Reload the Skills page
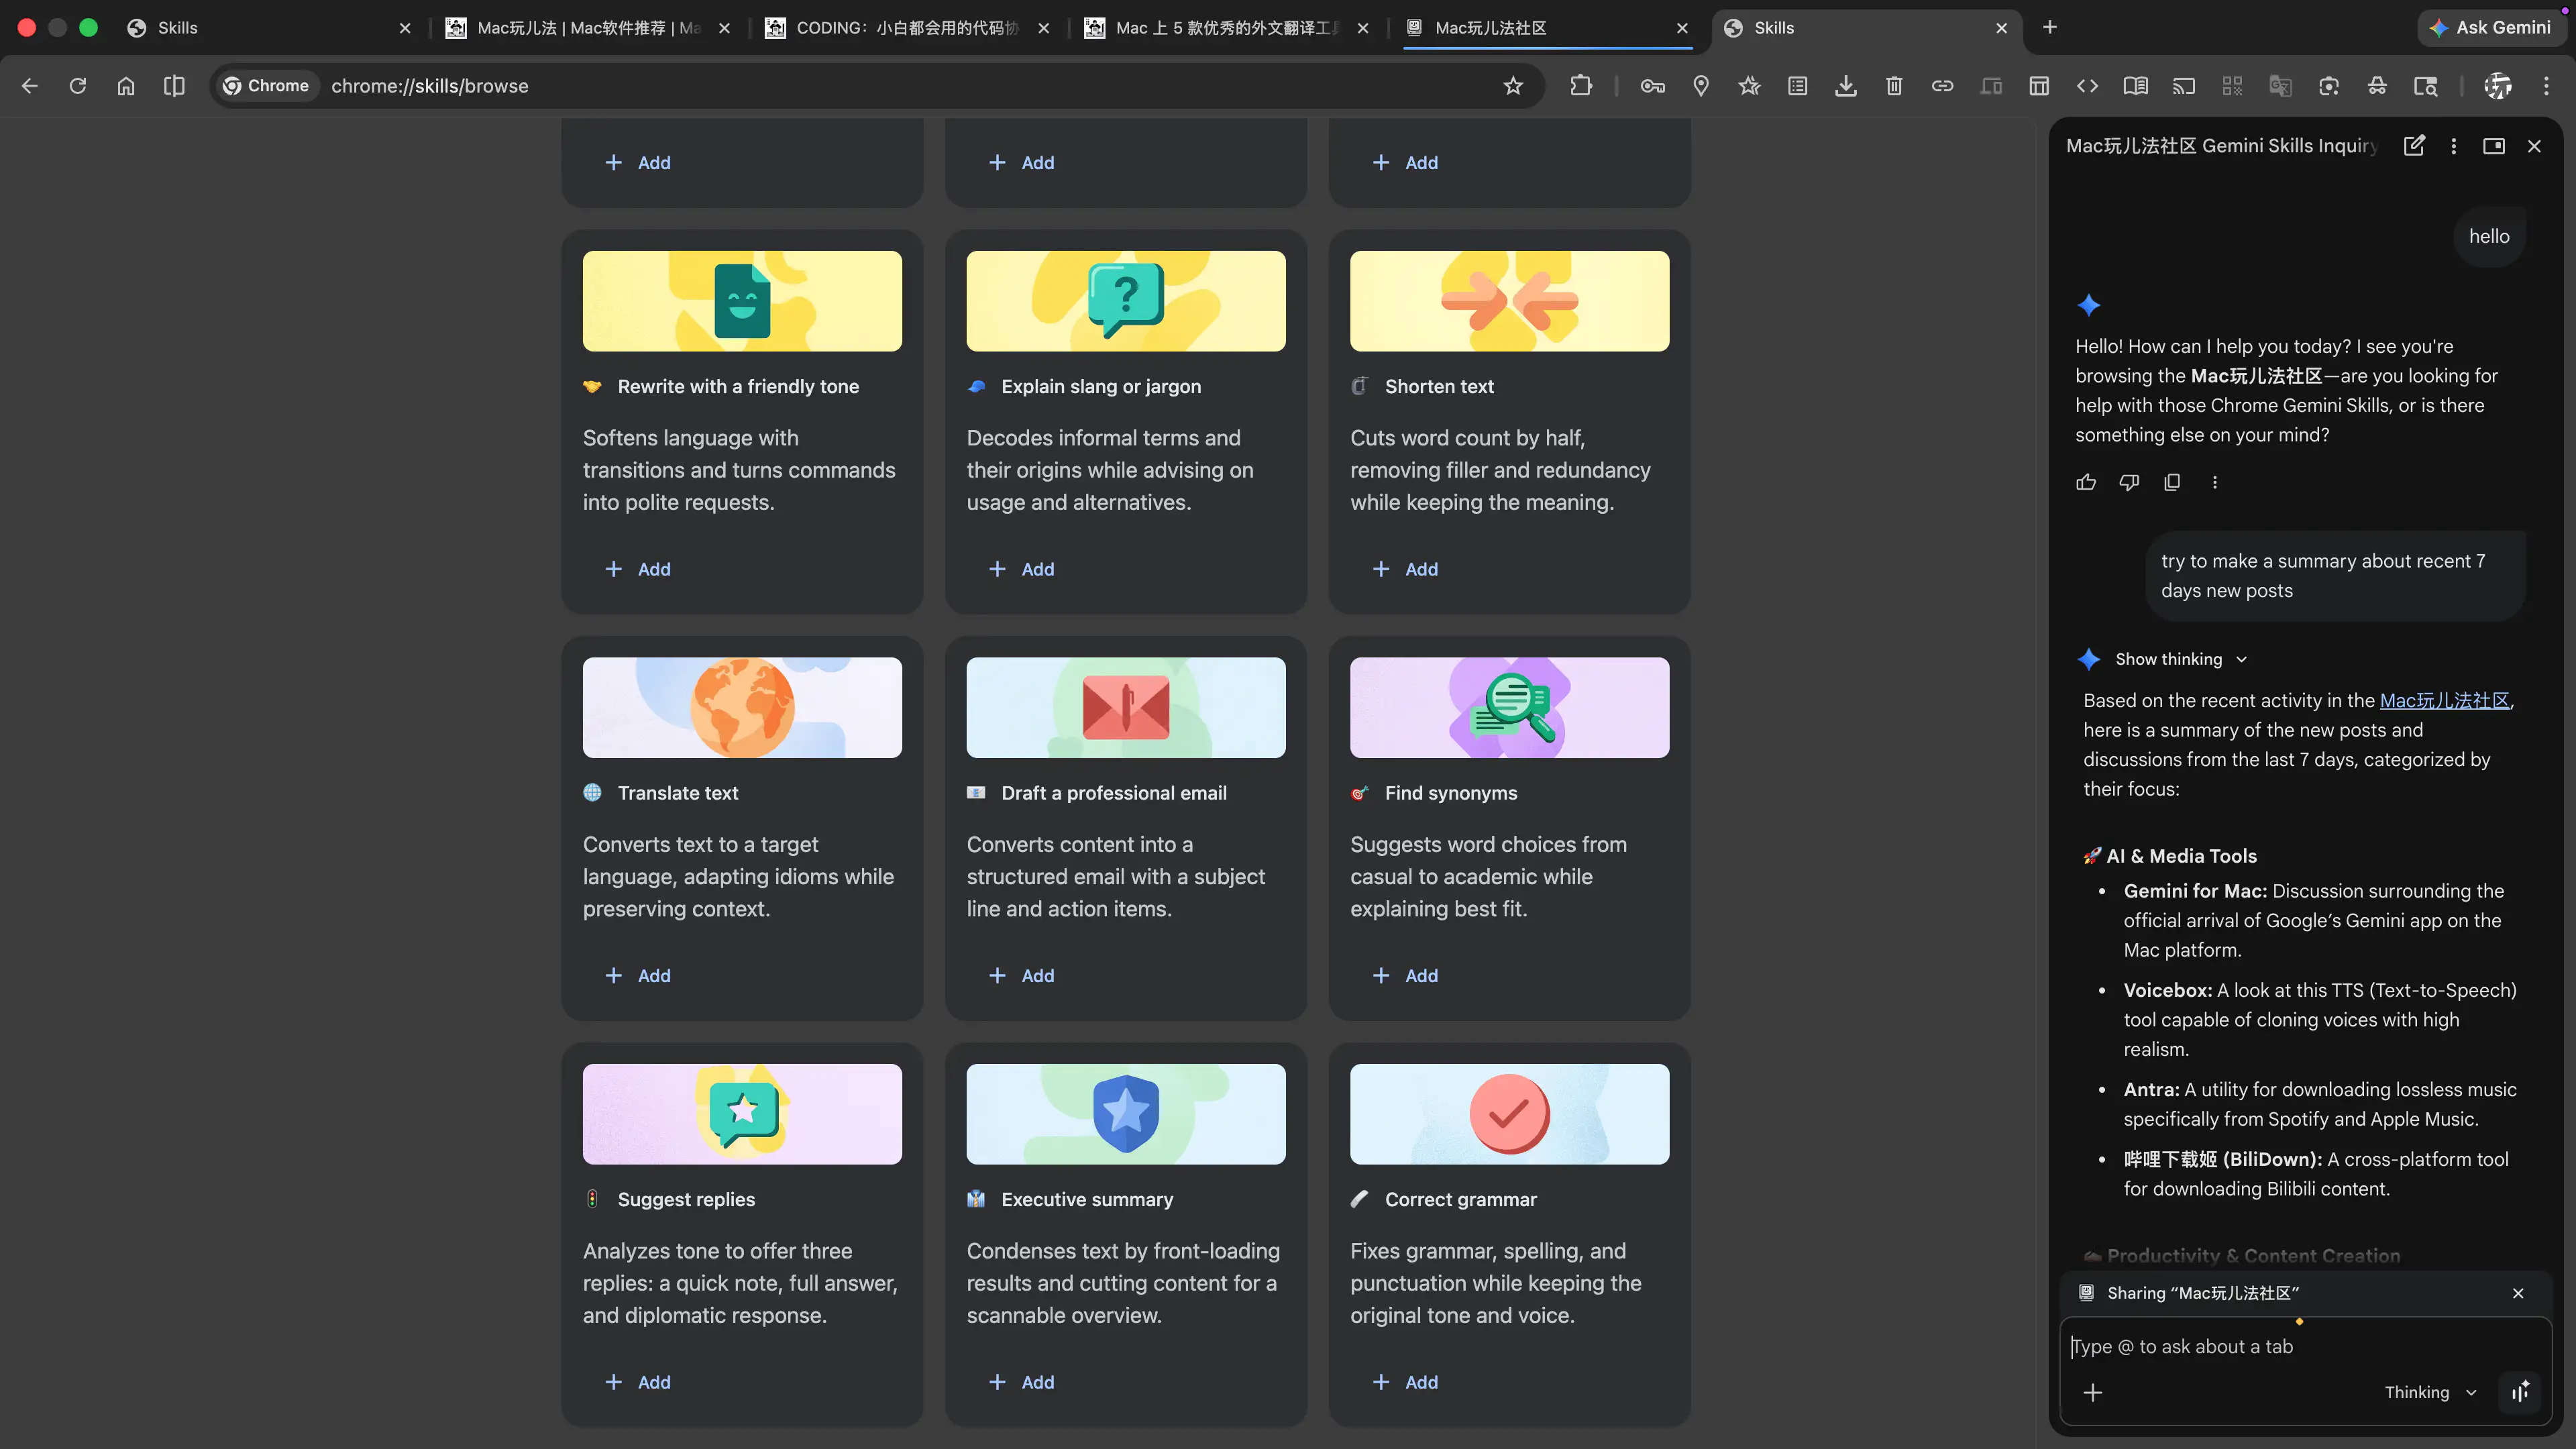The image size is (2576, 1449). point(78,86)
